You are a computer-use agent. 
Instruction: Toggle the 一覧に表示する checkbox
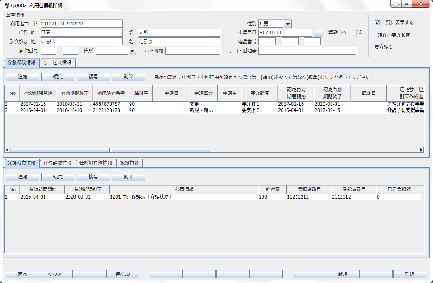377,23
